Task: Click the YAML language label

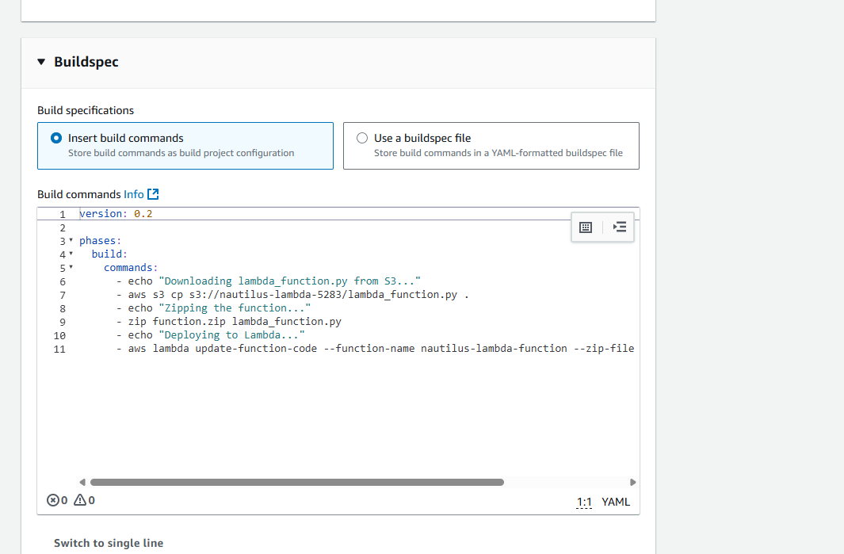Action: tap(616, 502)
